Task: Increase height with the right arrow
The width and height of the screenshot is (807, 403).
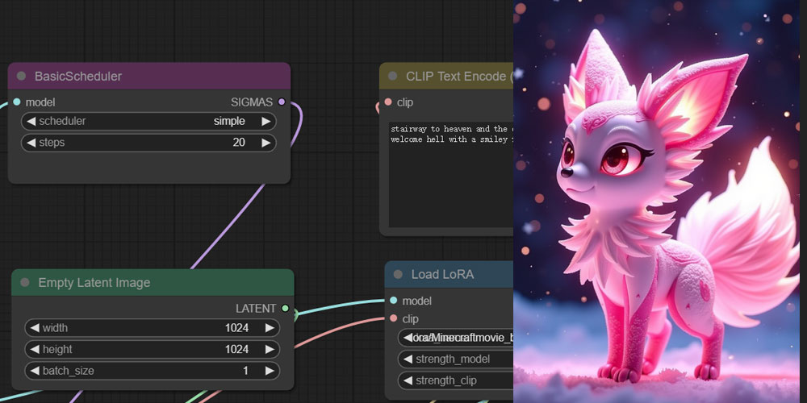Action: pyautogui.click(x=270, y=349)
